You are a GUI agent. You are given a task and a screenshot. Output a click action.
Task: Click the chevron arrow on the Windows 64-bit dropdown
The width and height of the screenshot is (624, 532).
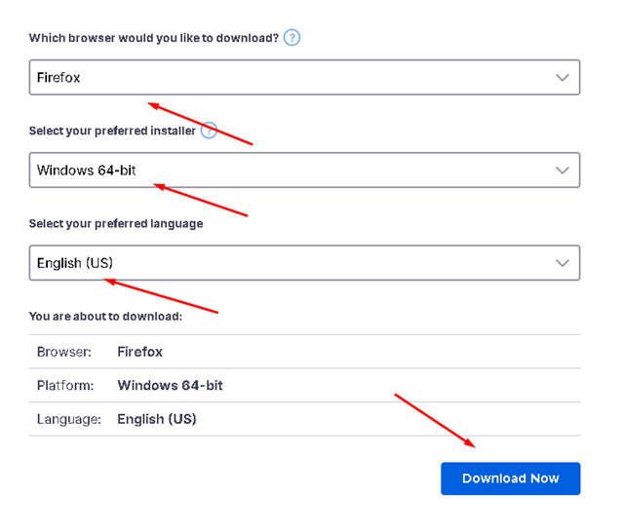[562, 170]
